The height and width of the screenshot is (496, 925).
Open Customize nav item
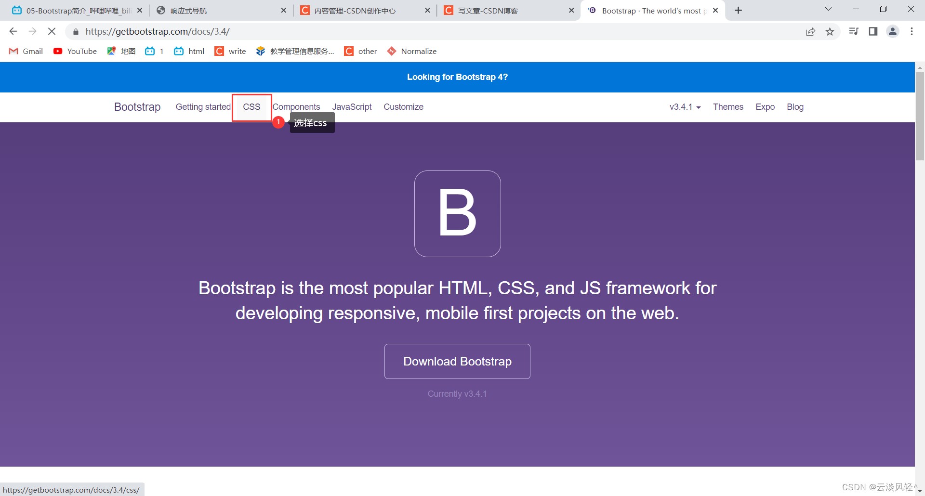(x=403, y=107)
